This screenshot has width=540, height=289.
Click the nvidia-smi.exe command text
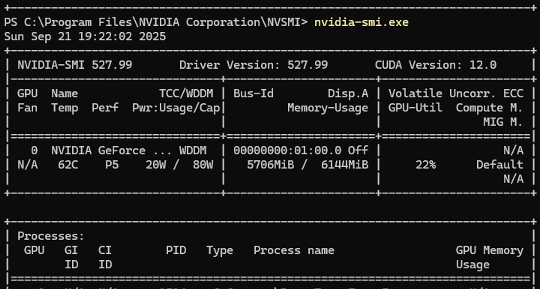click(x=361, y=22)
